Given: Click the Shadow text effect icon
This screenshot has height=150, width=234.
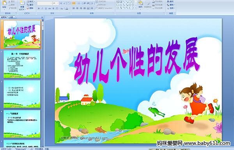Looking at the screenshot, I should (53, 9).
